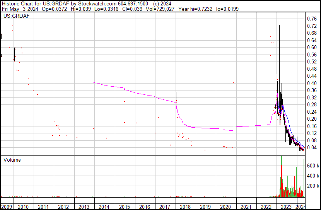
Task: Select the 2015 year marker on time axis
Action: pyautogui.click(x=124, y=207)
